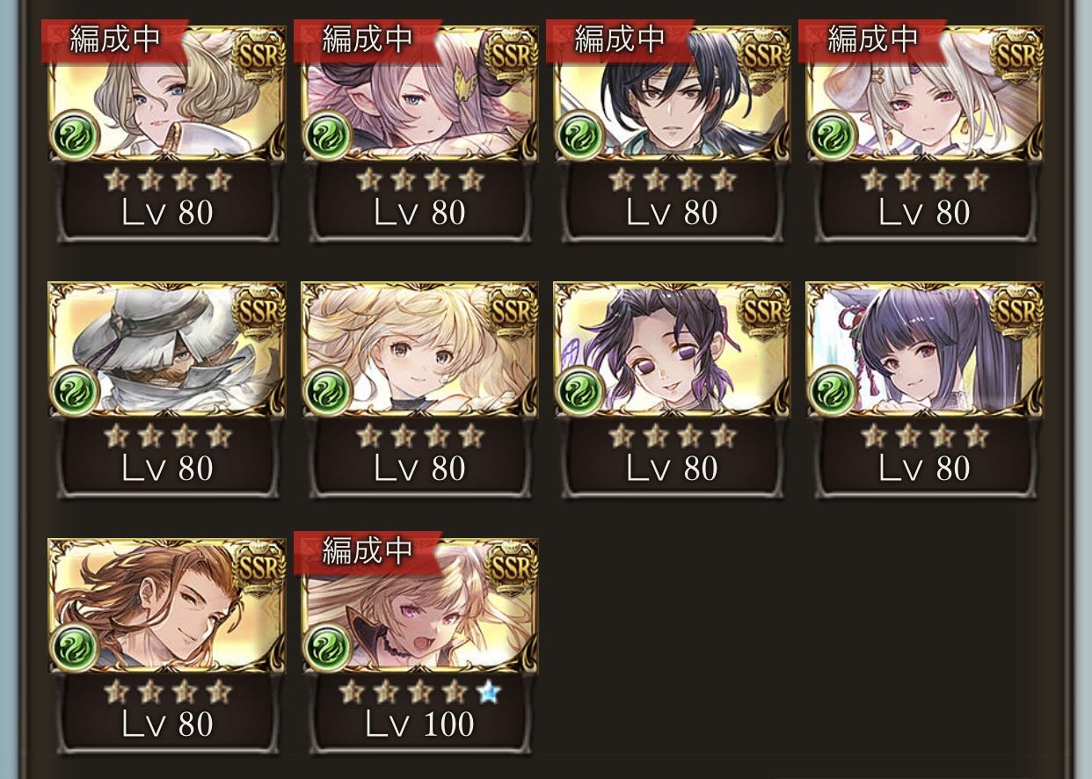Open the pink-haired horned girl's card
This screenshot has width=1092, height=779.
419,93
